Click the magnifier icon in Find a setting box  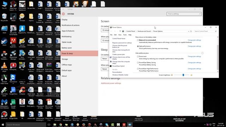[200, 14]
